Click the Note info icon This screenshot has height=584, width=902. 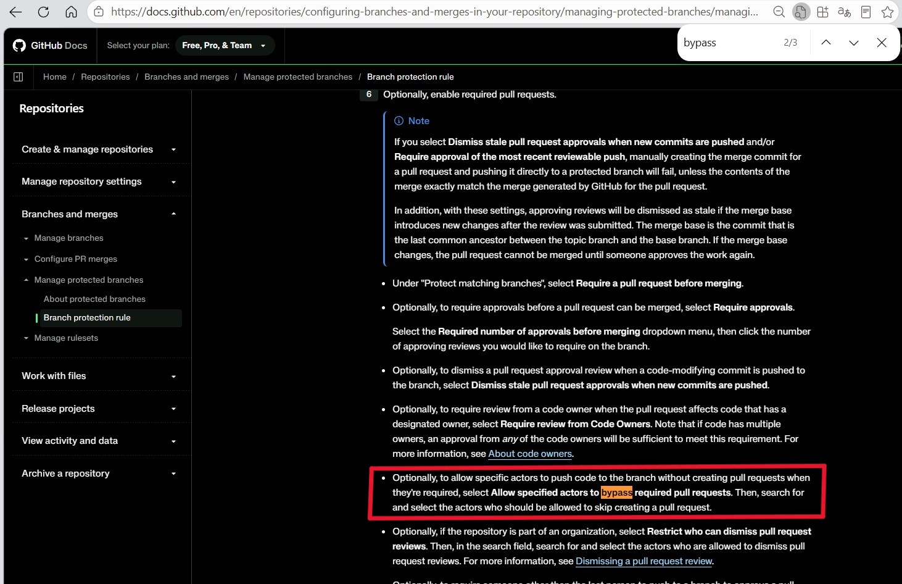[399, 121]
